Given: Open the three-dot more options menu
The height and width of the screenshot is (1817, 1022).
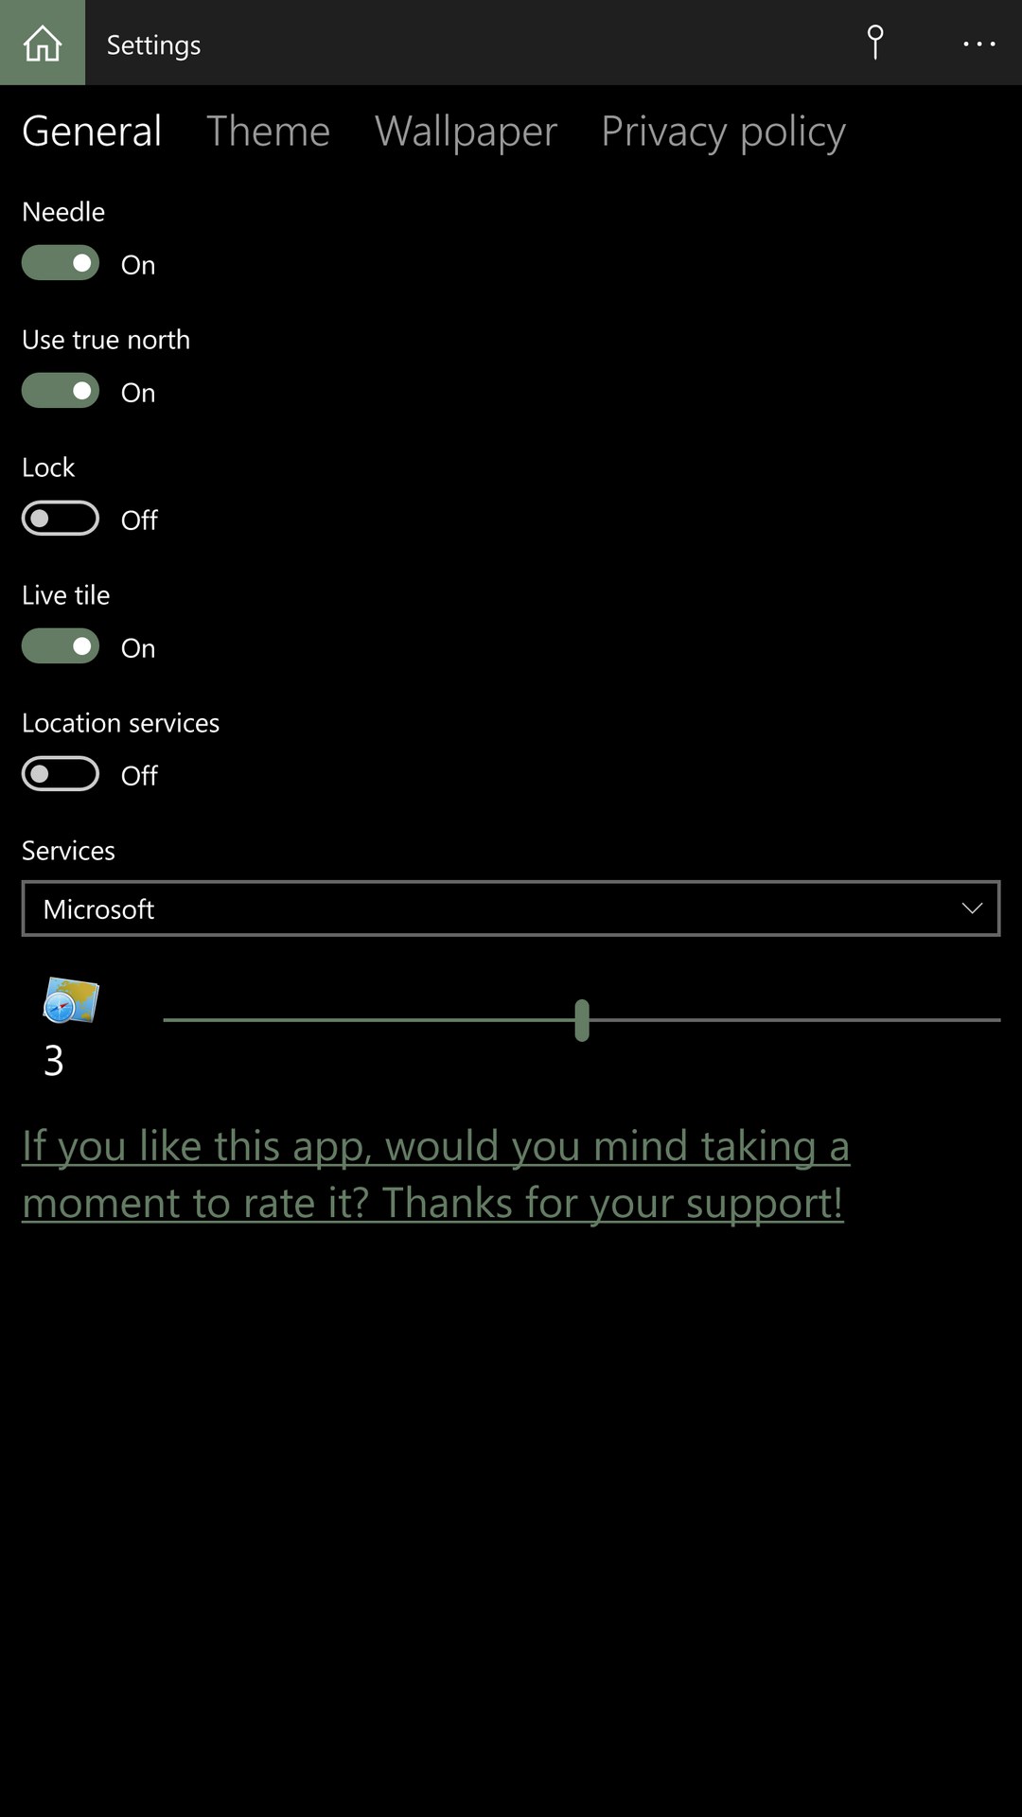Looking at the screenshot, I should (x=979, y=44).
